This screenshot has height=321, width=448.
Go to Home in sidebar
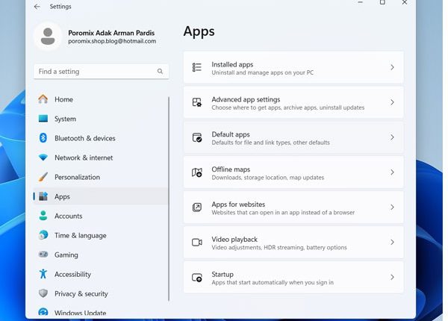click(100, 99)
